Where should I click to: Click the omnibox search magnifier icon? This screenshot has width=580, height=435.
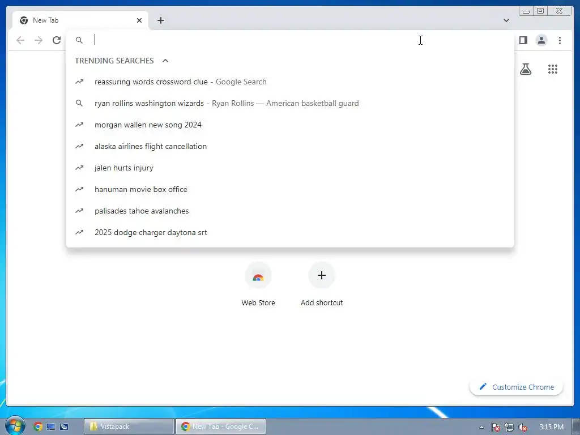[x=79, y=40]
